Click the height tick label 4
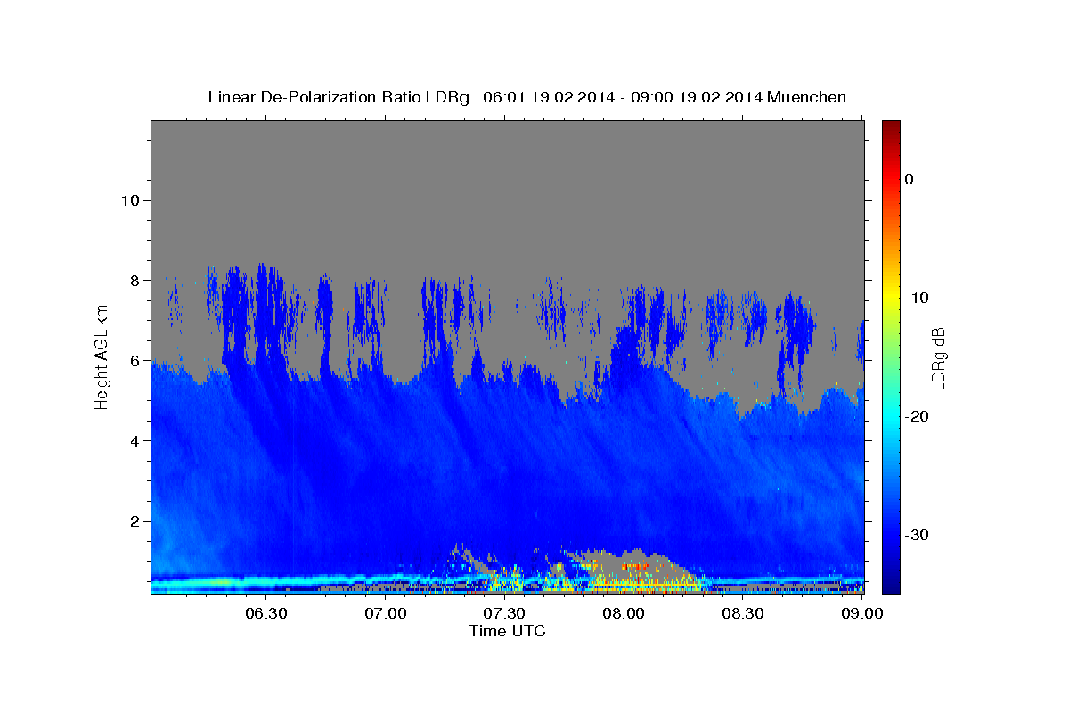Image resolution: width=1069 pixels, height=713 pixels. pos(133,440)
